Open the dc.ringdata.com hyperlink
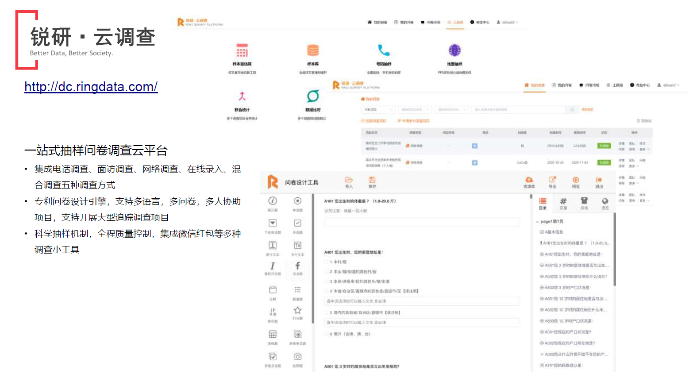Screen dimensions: 689x381 pyautogui.click(x=91, y=87)
